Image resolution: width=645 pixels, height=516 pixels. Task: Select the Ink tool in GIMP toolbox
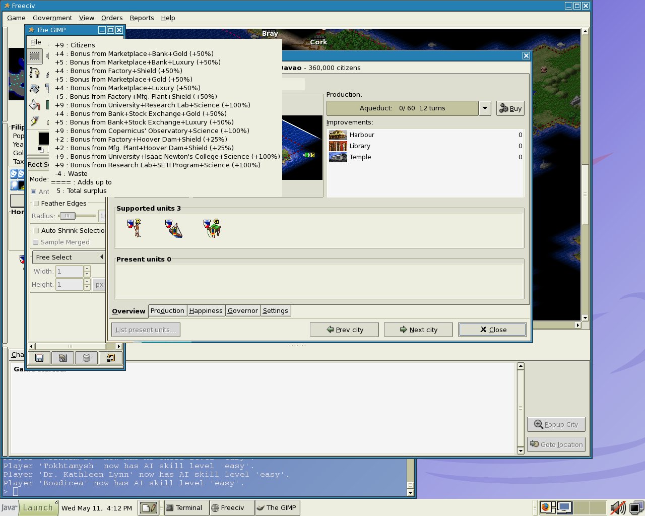tap(35, 121)
